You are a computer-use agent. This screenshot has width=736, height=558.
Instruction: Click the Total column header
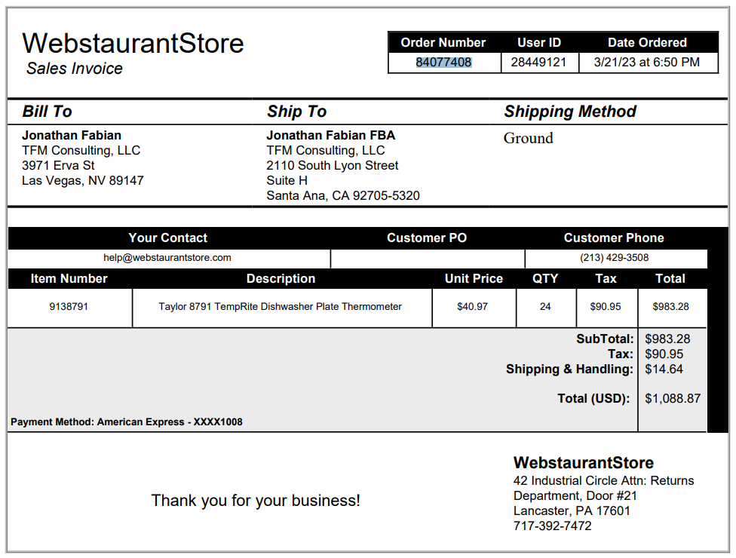[670, 279]
